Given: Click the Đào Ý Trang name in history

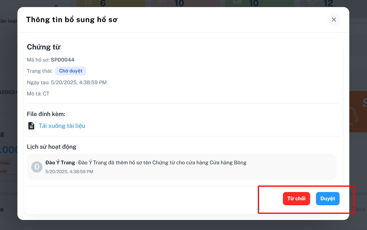Looking at the screenshot, I should point(60,163).
